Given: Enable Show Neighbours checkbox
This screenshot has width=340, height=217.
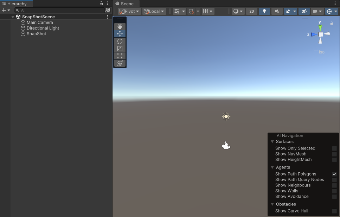Looking at the screenshot, I should [x=334, y=185].
